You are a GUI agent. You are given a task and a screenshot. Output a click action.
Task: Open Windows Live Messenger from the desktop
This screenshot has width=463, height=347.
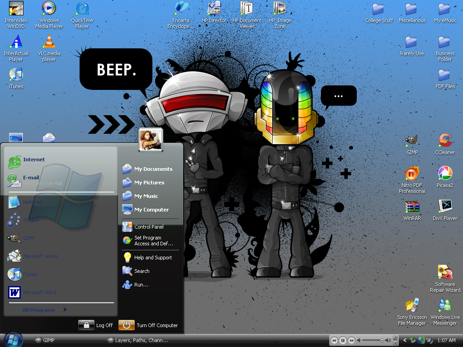[x=445, y=312]
